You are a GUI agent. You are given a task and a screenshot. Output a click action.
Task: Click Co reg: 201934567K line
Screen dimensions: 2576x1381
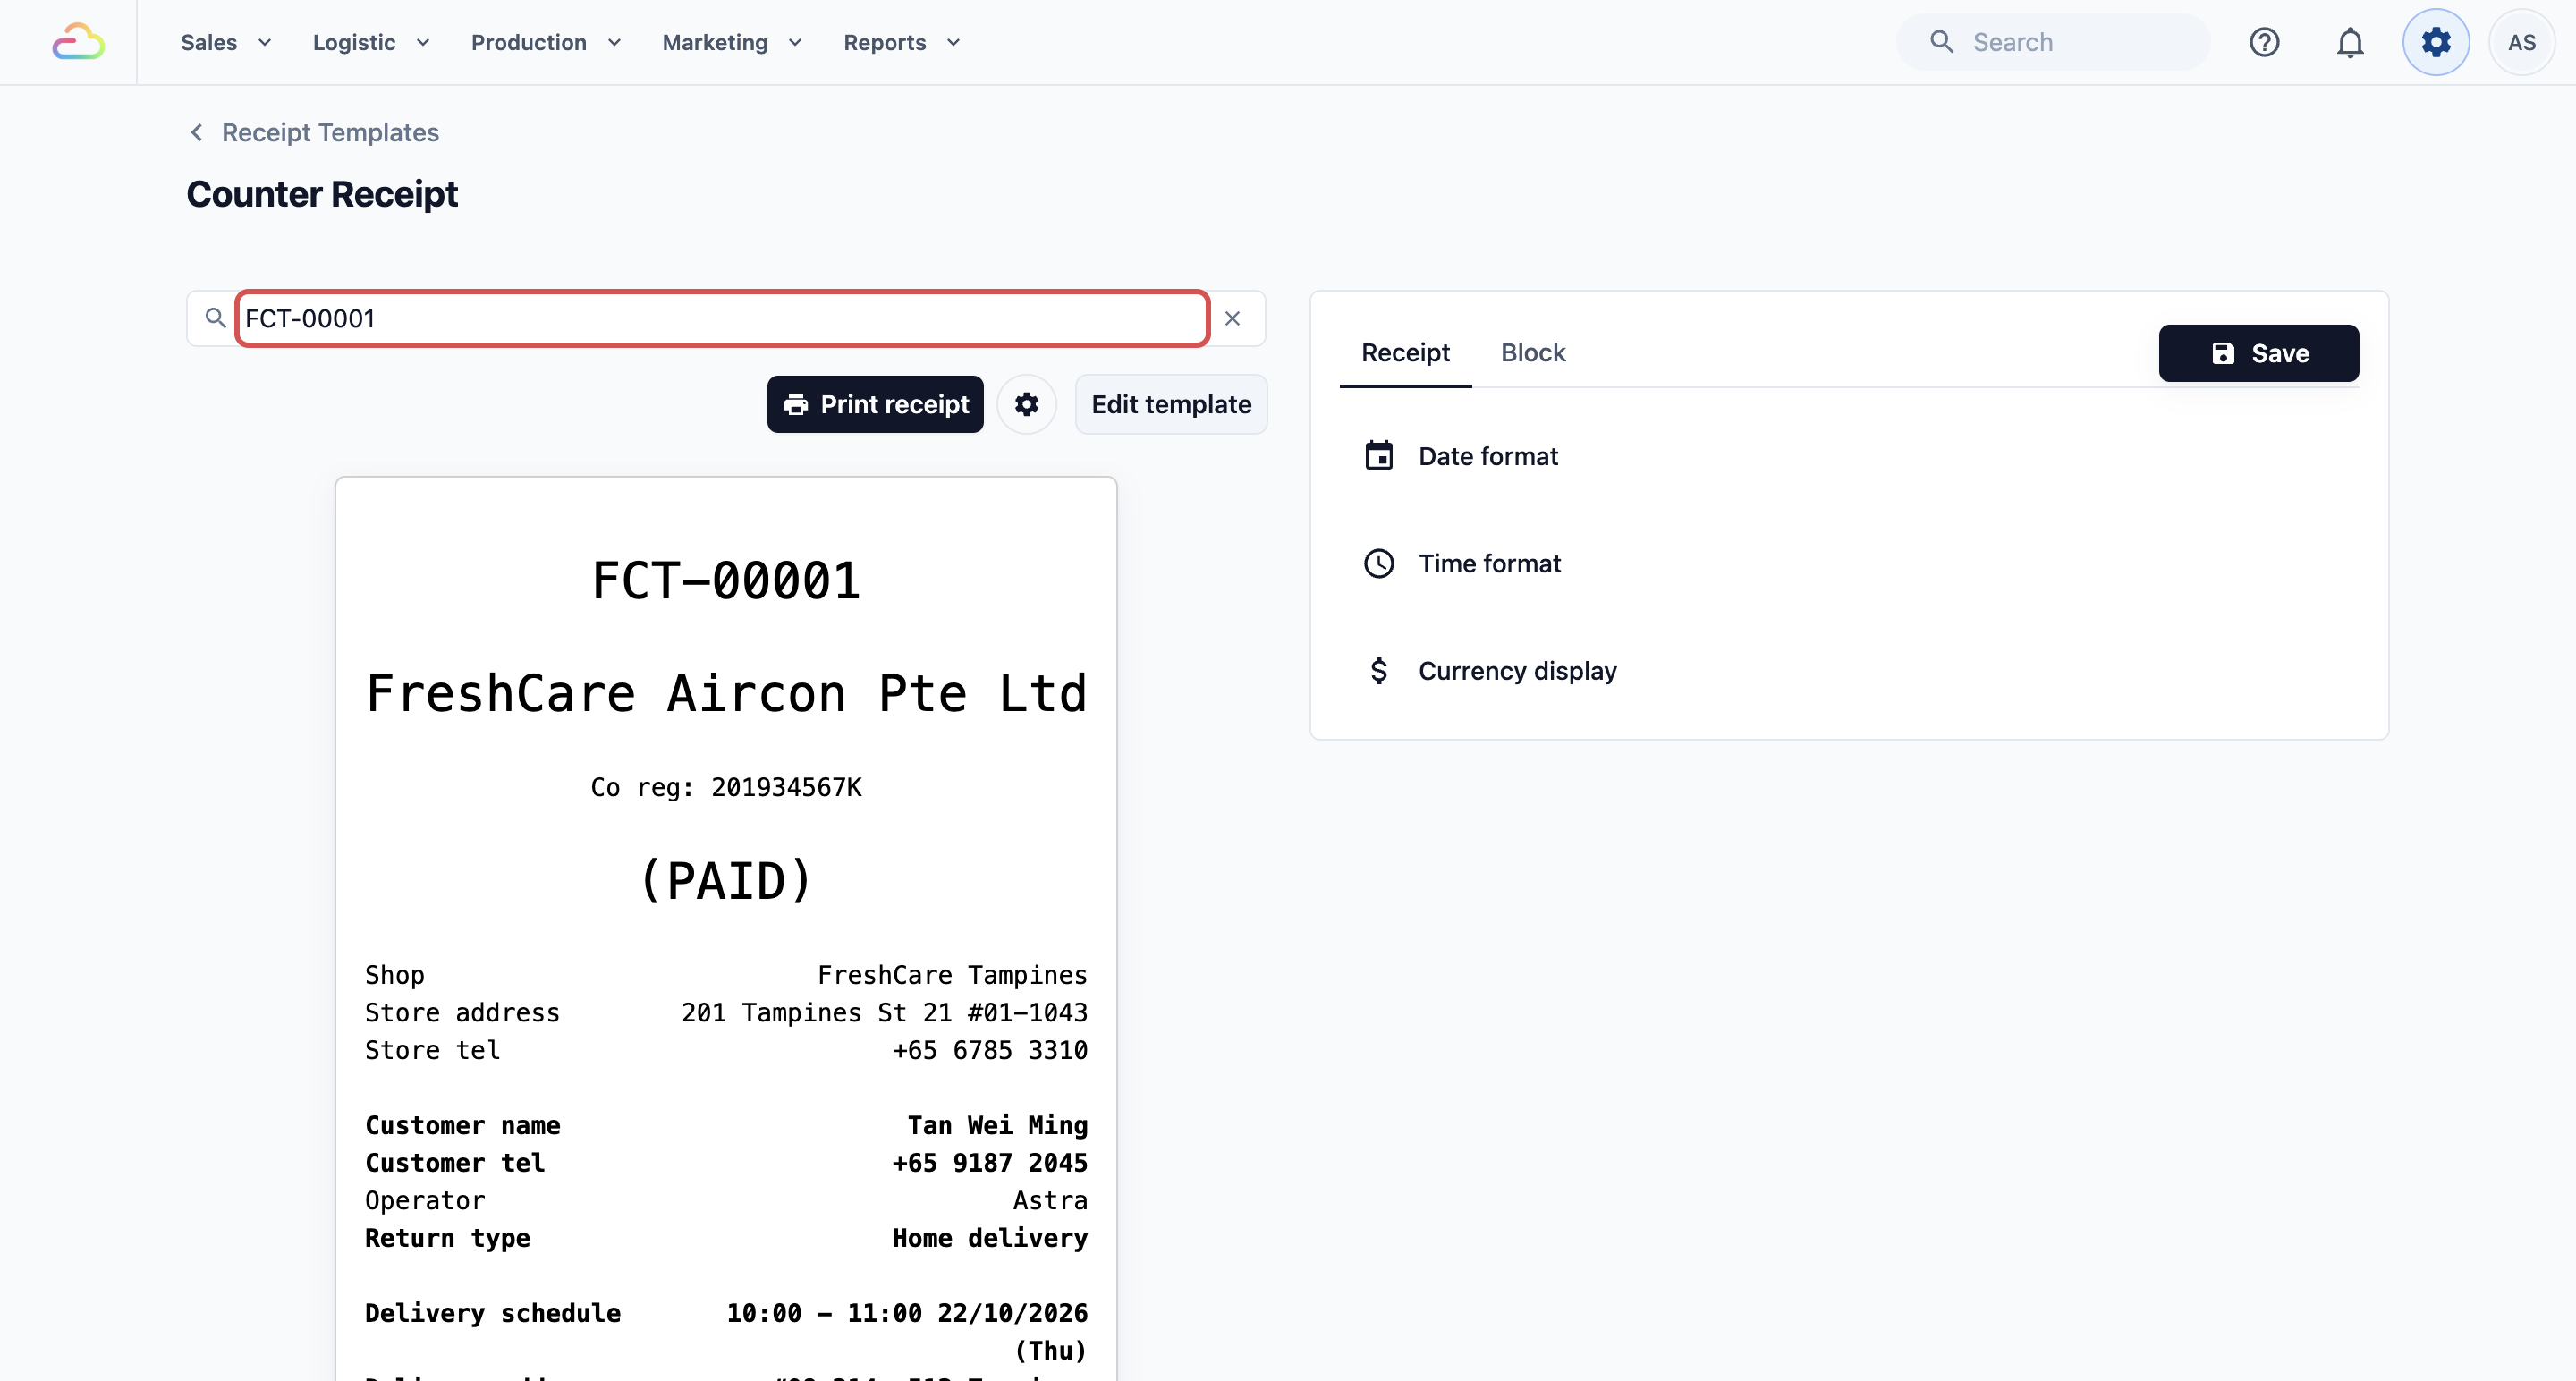(x=726, y=787)
